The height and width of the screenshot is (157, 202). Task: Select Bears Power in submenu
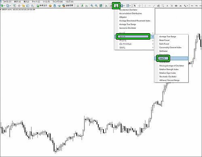171,40
